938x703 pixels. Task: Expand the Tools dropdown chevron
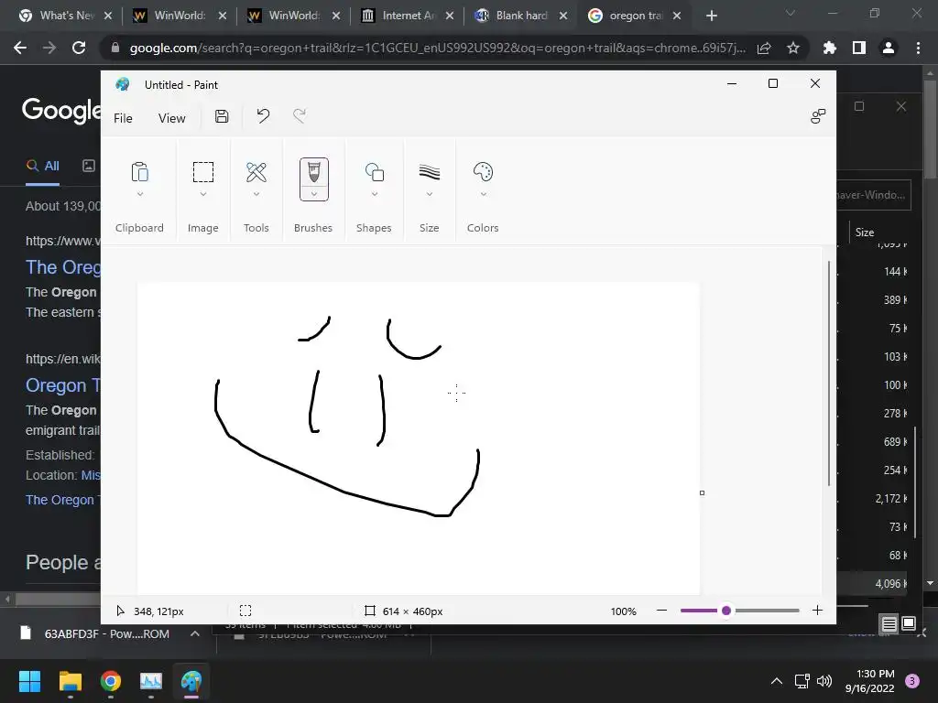[x=256, y=194]
